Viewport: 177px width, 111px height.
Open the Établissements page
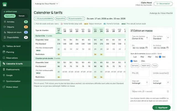pos(16,69)
